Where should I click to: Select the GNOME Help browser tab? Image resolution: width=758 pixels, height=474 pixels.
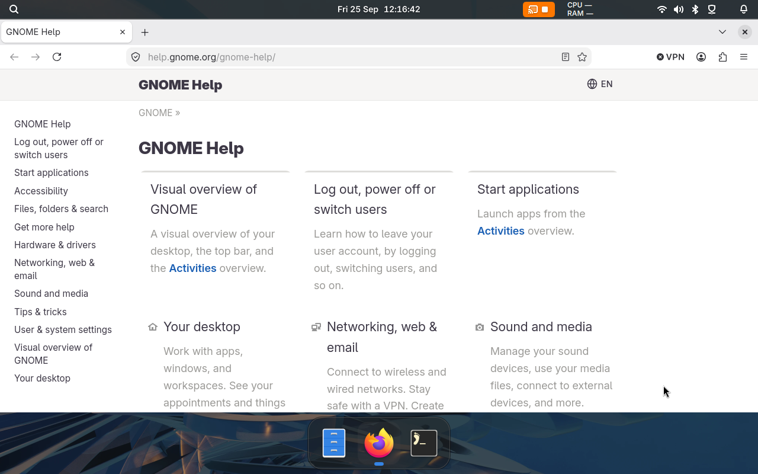coord(66,32)
